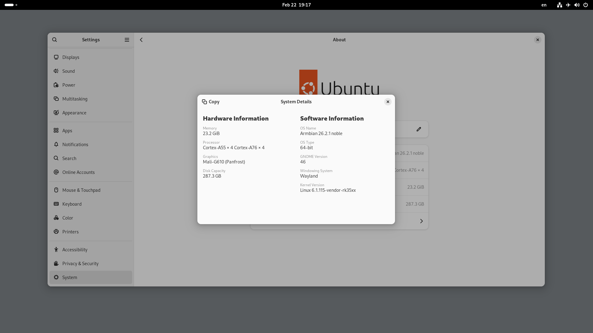
Task: Open Displays settings in the sidebar
Action: [71, 57]
